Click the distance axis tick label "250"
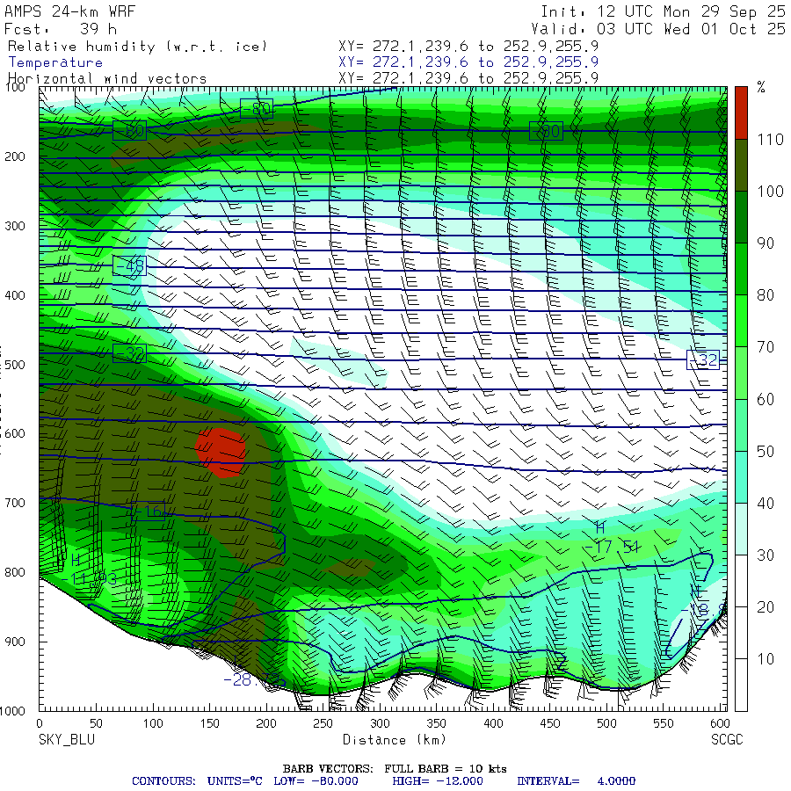Image resolution: width=791 pixels, height=791 pixels. tap(323, 723)
